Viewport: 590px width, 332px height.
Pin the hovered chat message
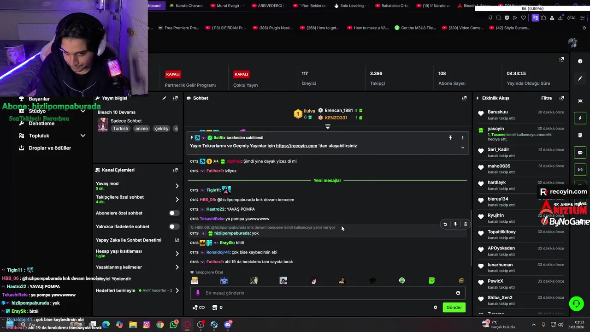tap(455, 224)
